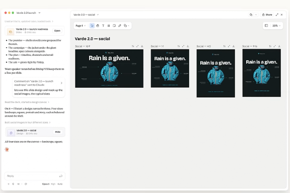Expand the Social — 16:9 frame

pyautogui.click(x=137, y=46)
